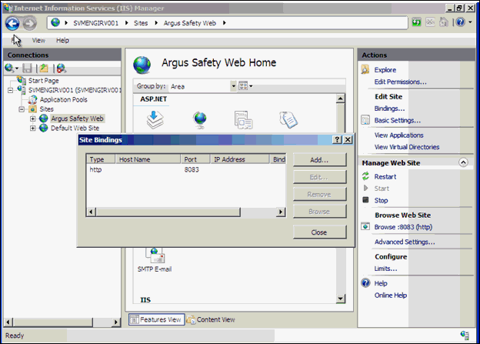Select Application Pools in Connections tree
The height and width of the screenshot is (344, 480).
pyautogui.click(x=63, y=99)
